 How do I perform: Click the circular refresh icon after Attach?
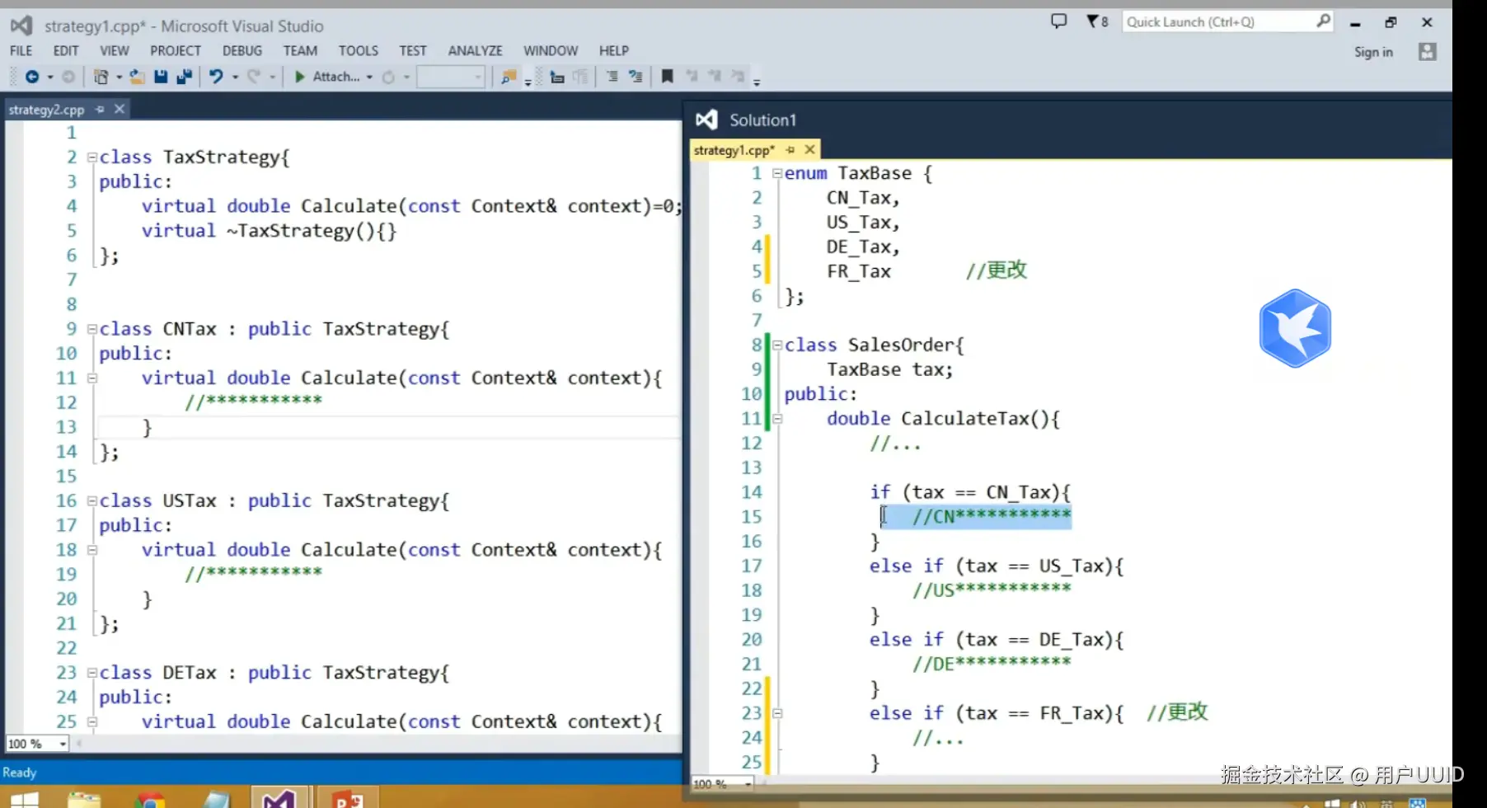388,77
